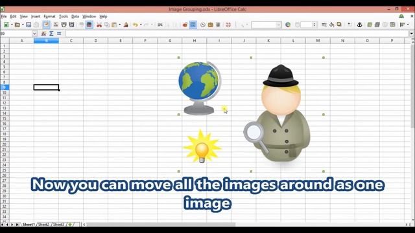Create a new spreadsheet document
The height and width of the screenshot is (233, 415).
click(x=6, y=25)
